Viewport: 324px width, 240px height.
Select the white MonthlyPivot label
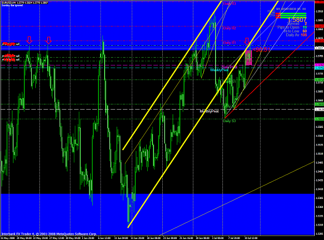[x=209, y=111]
